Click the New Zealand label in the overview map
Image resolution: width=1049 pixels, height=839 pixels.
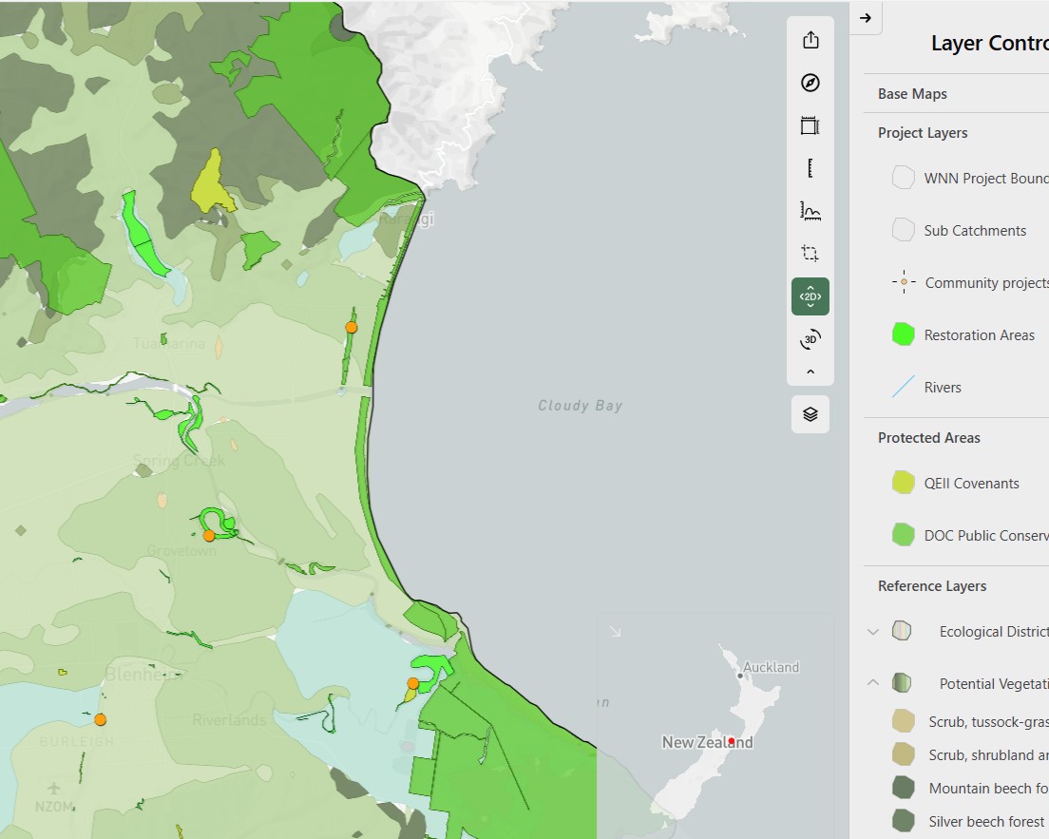pyautogui.click(x=707, y=742)
